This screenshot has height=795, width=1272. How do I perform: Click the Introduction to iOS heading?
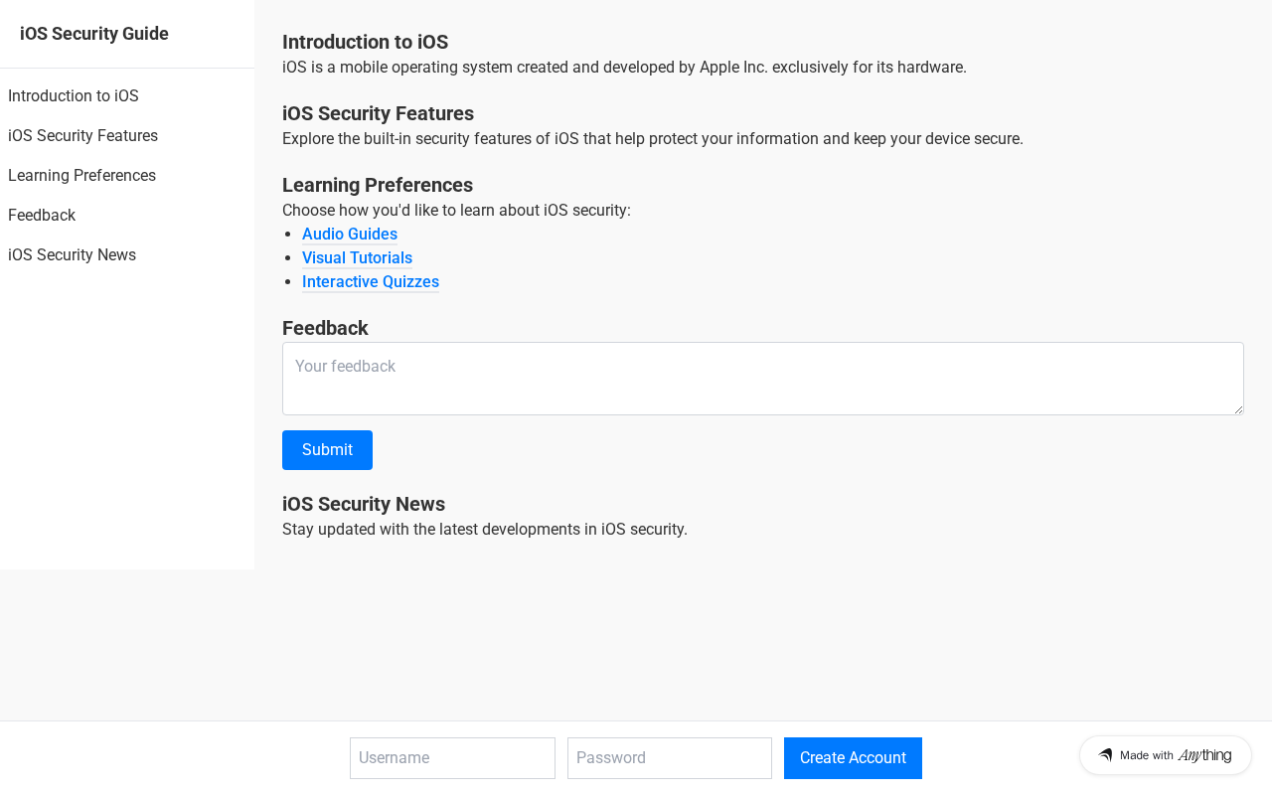pyautogui.click(x=365, y=42)
